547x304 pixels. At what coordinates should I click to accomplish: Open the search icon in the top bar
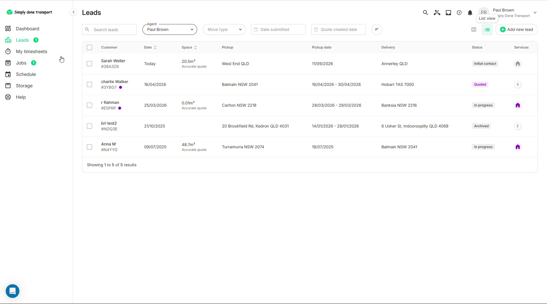(x=425, y=13)
